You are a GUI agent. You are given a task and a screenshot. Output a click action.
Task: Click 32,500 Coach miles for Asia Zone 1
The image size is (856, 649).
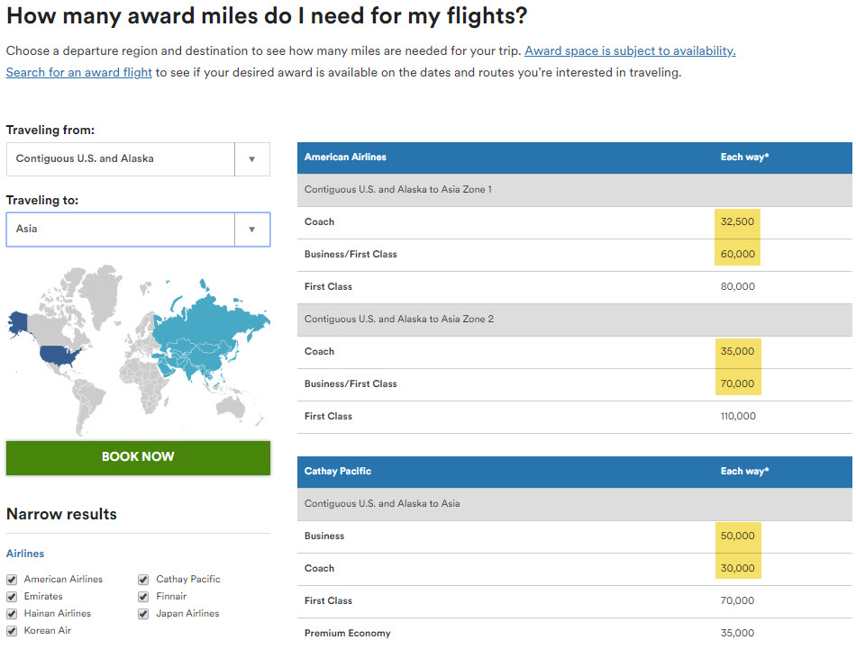(737, 222)
